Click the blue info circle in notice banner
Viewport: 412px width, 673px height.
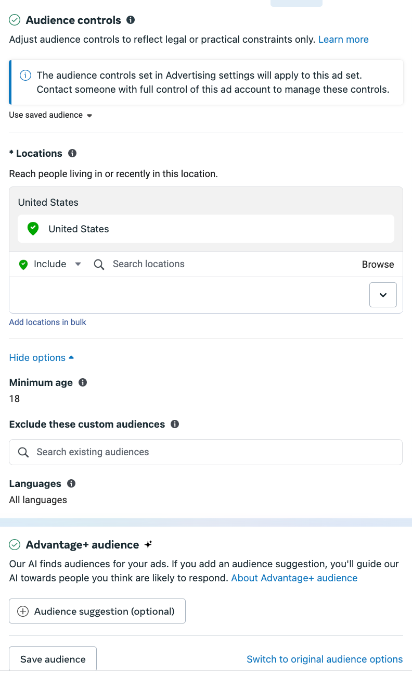click(x=25, y=76)
